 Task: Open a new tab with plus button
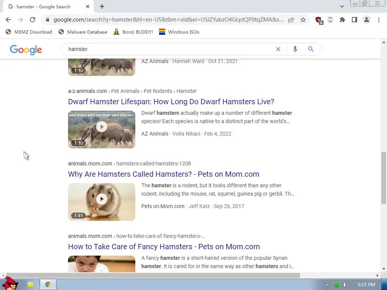pyautogui.click(x=102, y=7)
